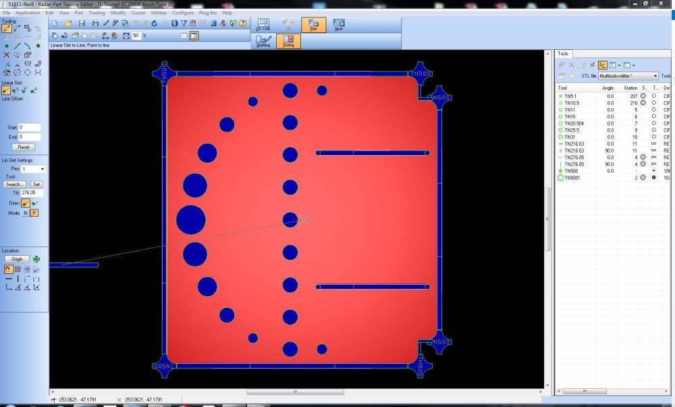The width and height of the screenshot is (675, 407).
Task: Click the Print icon in the toolbar
Action: [95, 23]
